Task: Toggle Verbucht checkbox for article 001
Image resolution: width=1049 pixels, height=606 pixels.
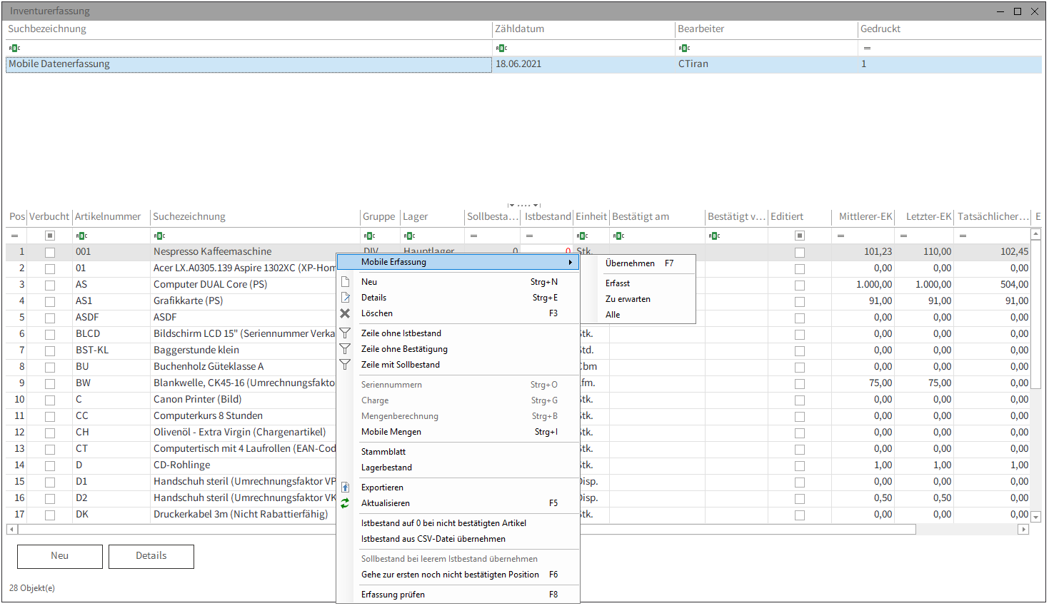Action: (50, 253)
